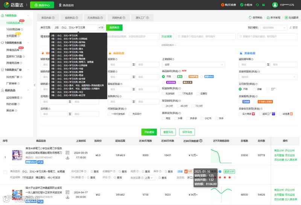The width and height of the screenshot is (301, 205).
Task: Tick the 抖音 checkbox under 铺单支持
Action: coord(175,118)
